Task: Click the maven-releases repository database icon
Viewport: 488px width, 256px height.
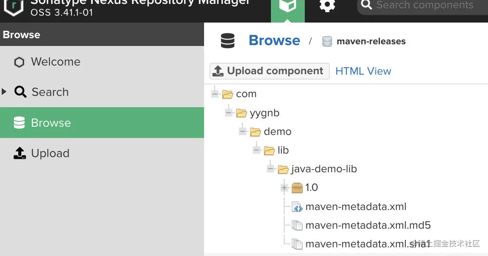Action: [327, 42]
